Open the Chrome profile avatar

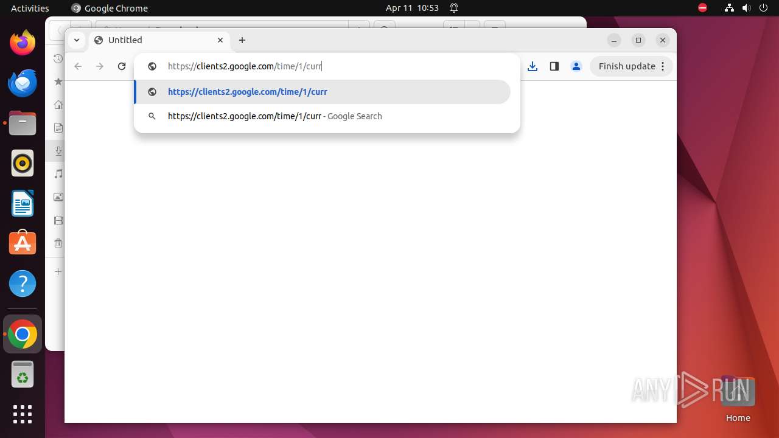pos(576,66)
